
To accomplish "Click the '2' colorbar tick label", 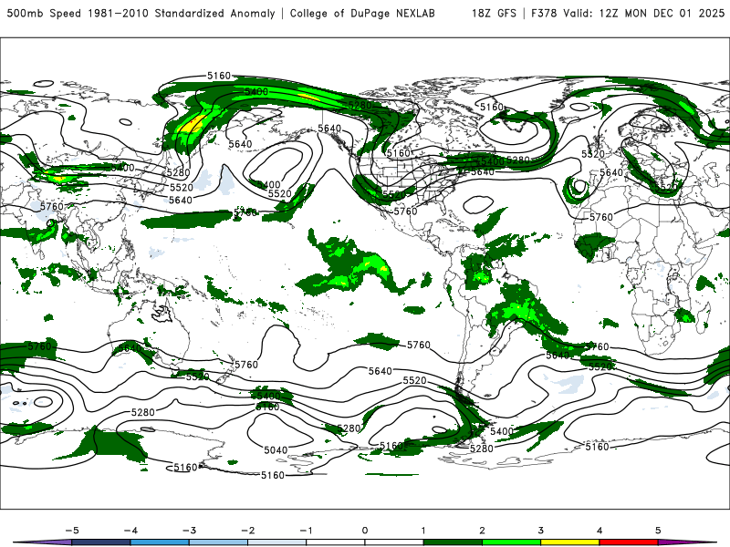I will coord(482,531).
